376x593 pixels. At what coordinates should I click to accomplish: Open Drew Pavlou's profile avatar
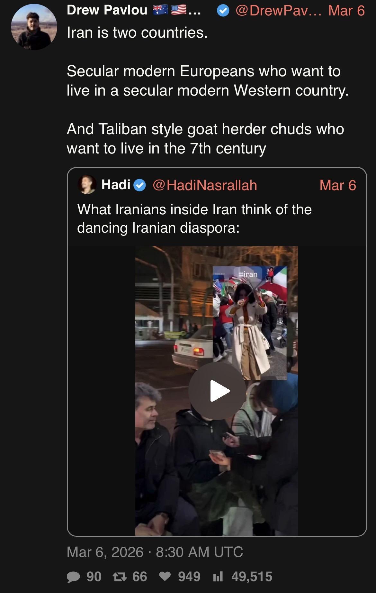click(x=34, y=27)
